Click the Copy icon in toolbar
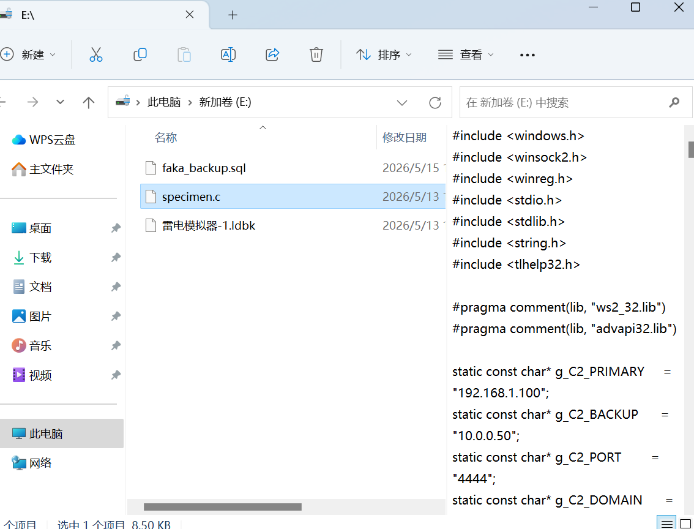The width and height of the screenshot is (694, 529). click(x=140, y=54)
